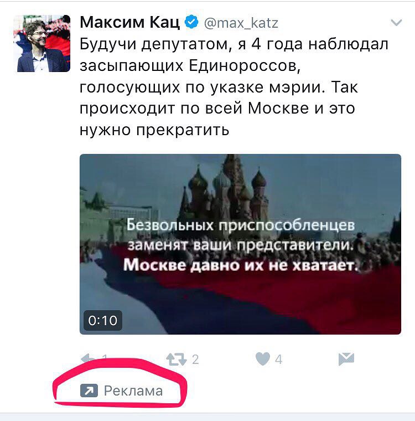
Task: Open the @max_katz handle link
Action: [241, 23]
